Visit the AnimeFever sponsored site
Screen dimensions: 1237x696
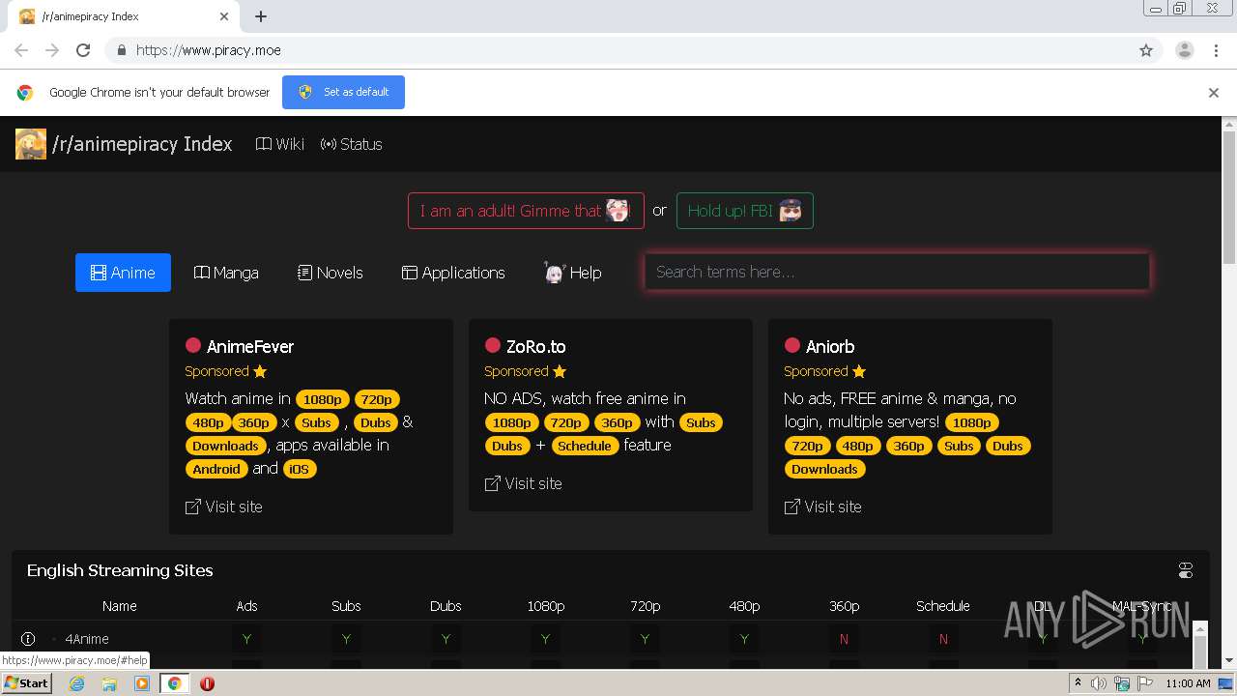(x=223, y=507)
